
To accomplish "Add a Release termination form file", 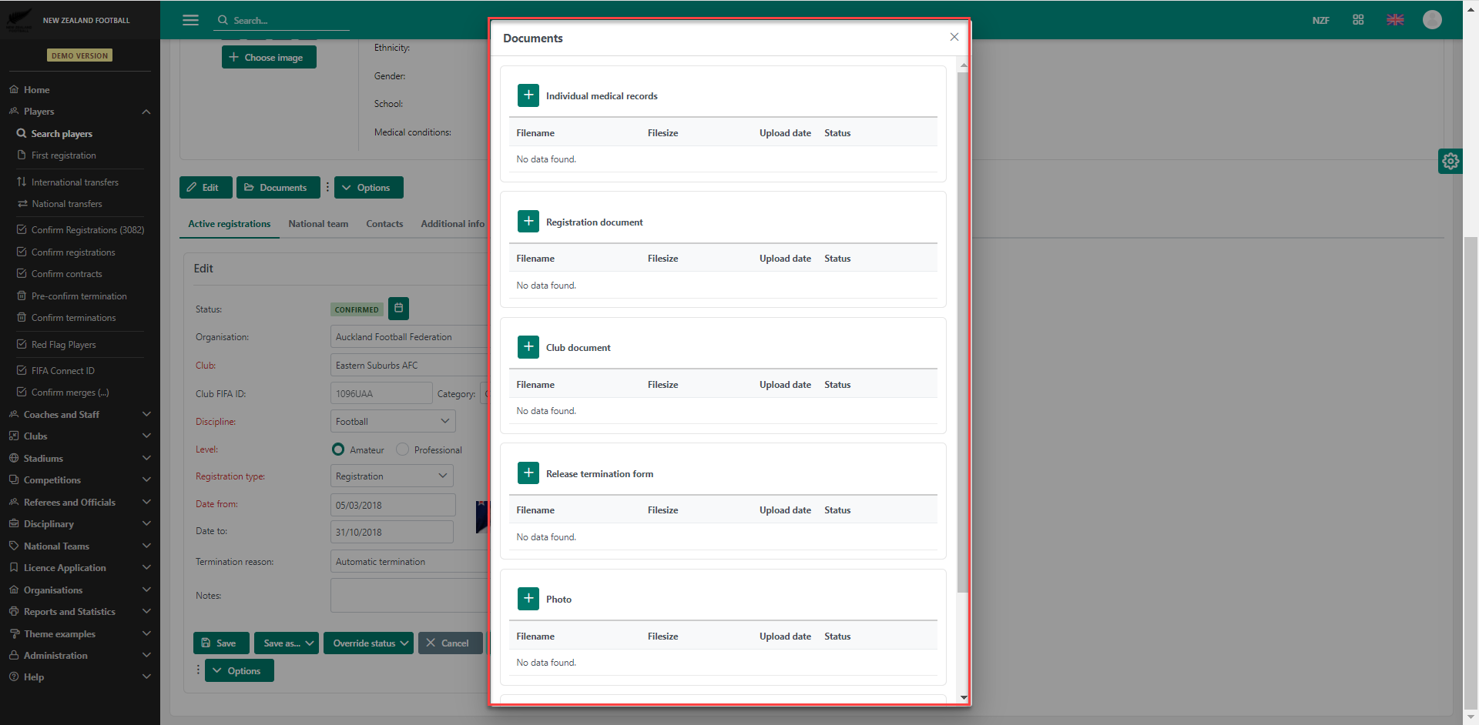I will pyautogui.click(x=528, y=473).
